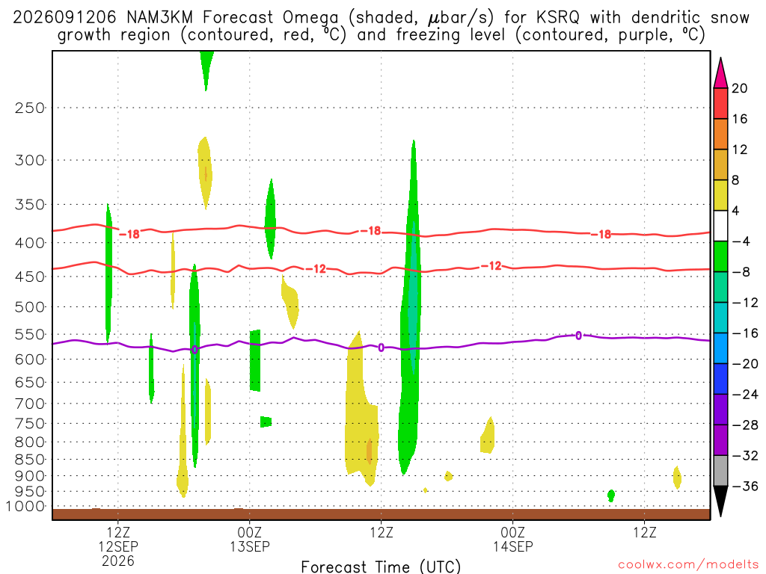Click the 12Z 12SEP 2026 axis label
The image size is (766, 574).
tap(118, 546)
